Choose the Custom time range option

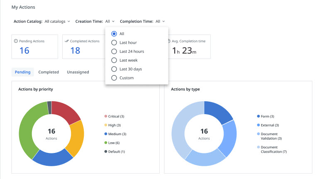(x=114, y=78)
